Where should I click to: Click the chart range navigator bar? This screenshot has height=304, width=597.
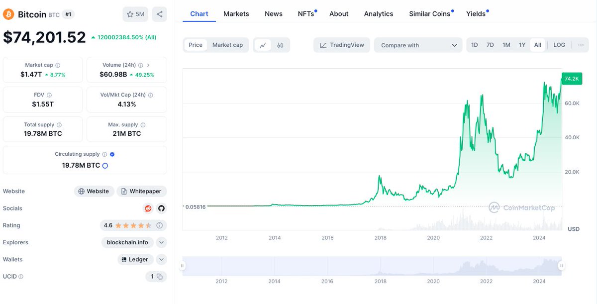tap(372, 266)
